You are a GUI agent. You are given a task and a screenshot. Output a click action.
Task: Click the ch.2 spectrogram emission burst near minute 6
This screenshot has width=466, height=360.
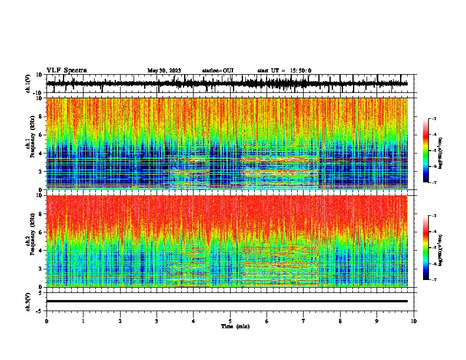point(279,266)
